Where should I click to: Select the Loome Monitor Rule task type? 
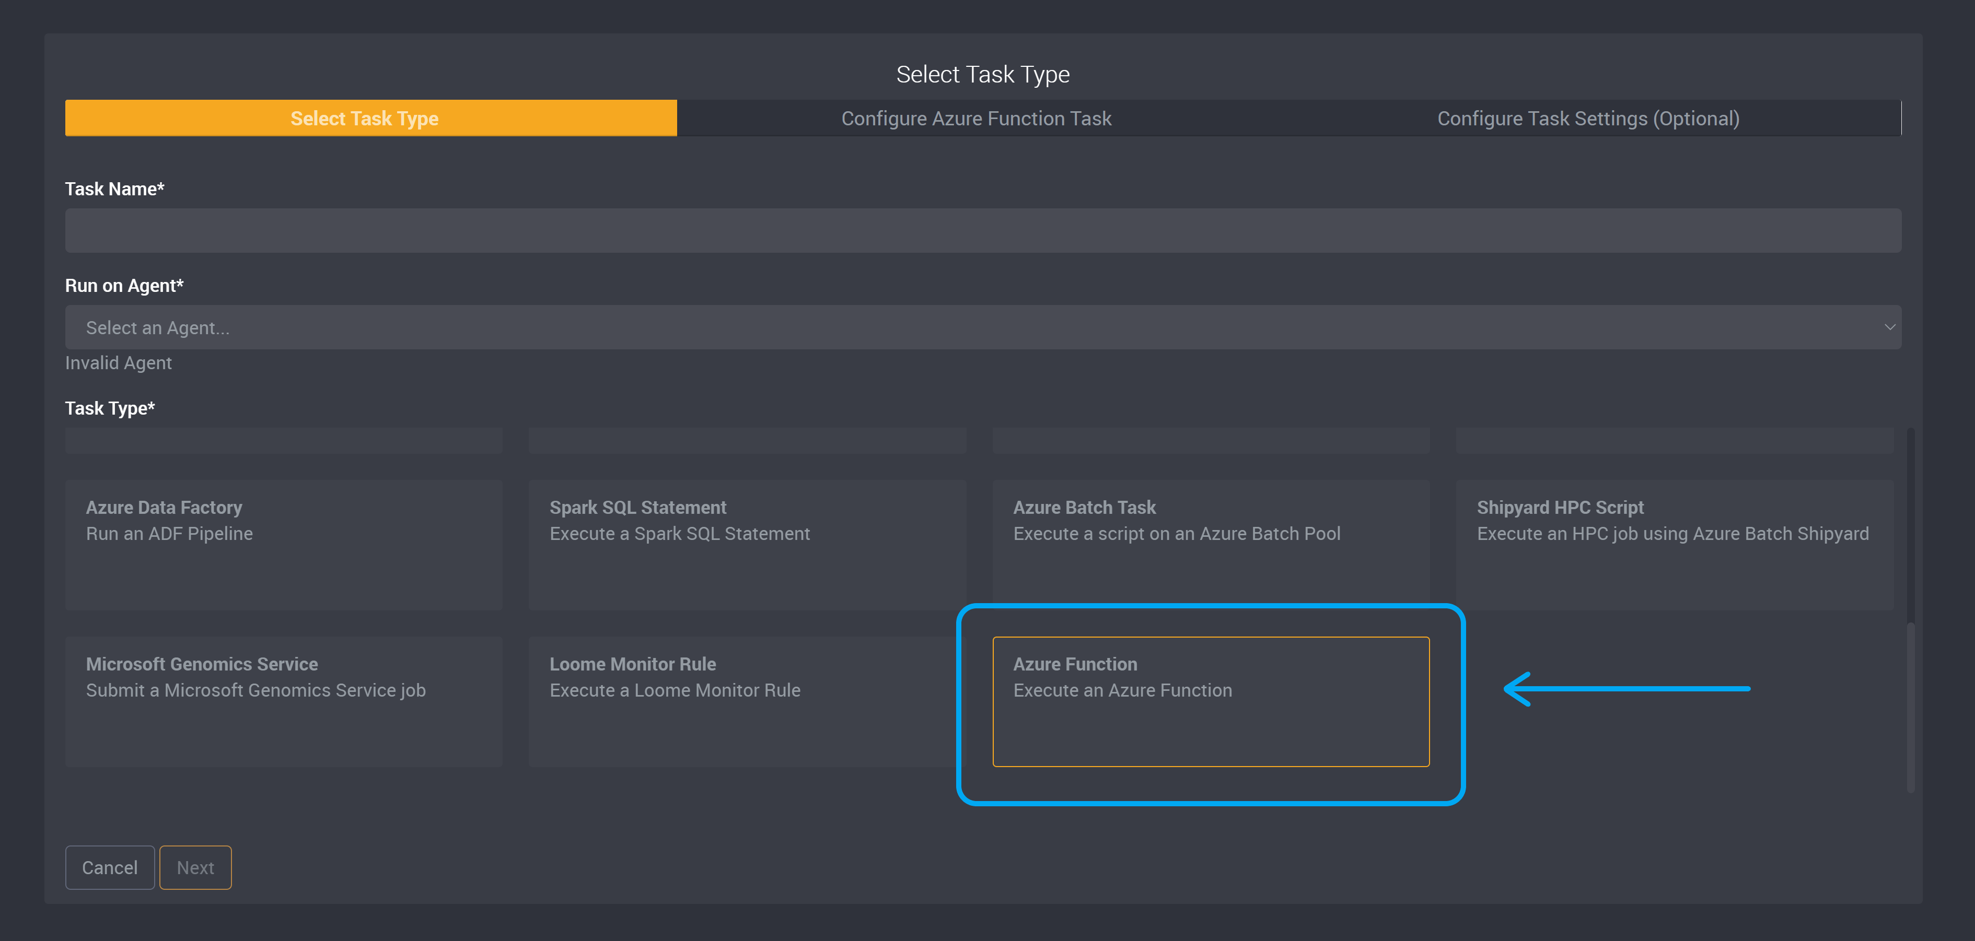[748, 701]
